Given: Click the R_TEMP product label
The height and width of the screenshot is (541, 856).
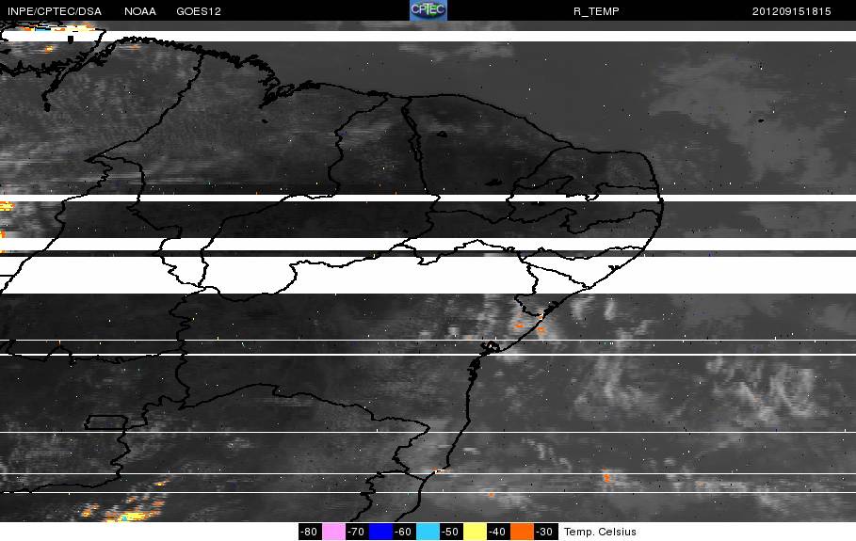Looking at the screenshot, I should (x=596, y=11).
